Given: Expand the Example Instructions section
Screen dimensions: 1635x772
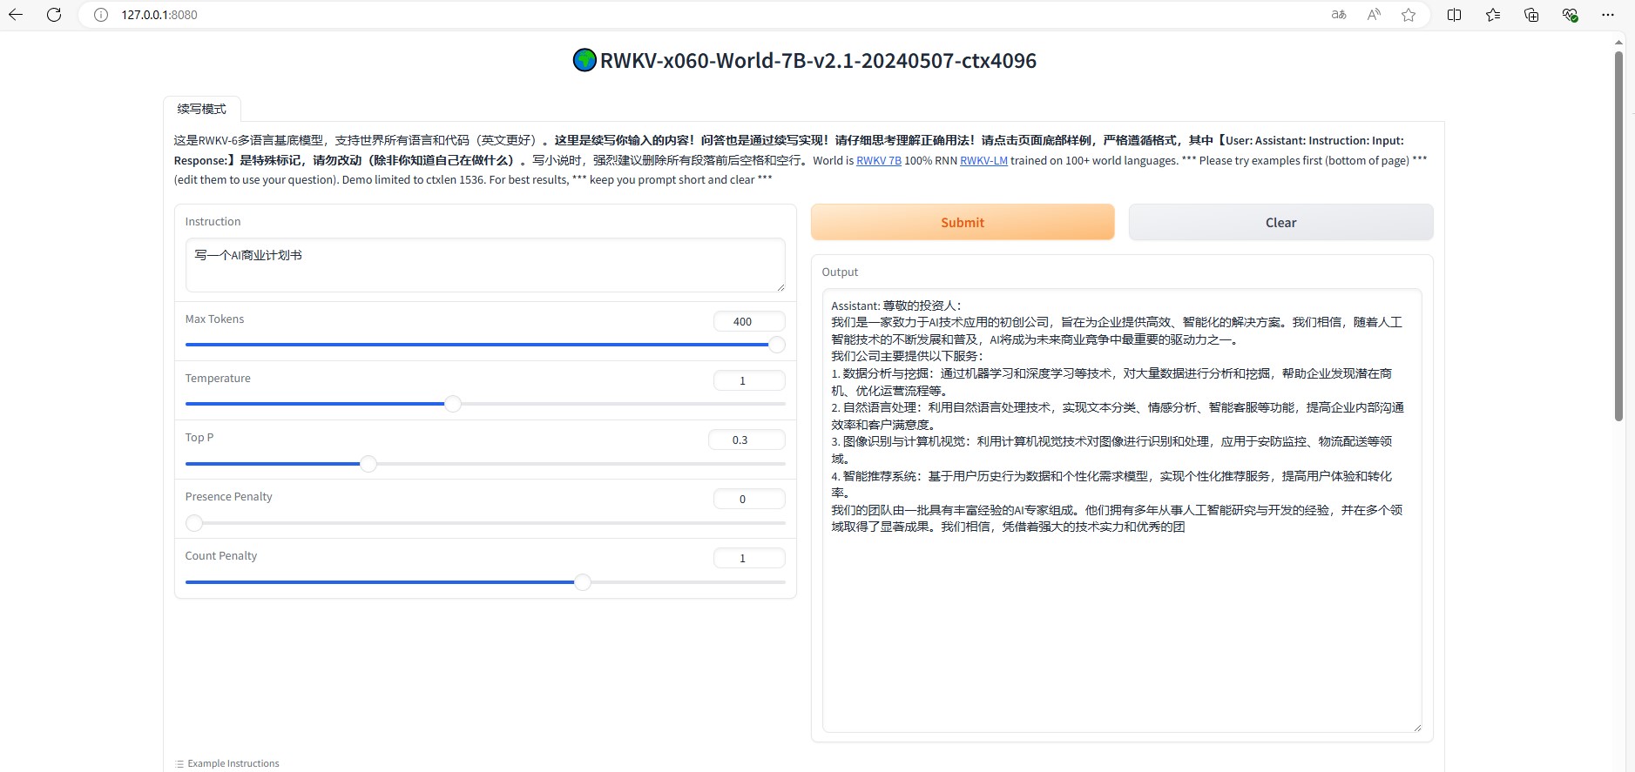Looking at the screenshot, I should (x=227, y=763).
